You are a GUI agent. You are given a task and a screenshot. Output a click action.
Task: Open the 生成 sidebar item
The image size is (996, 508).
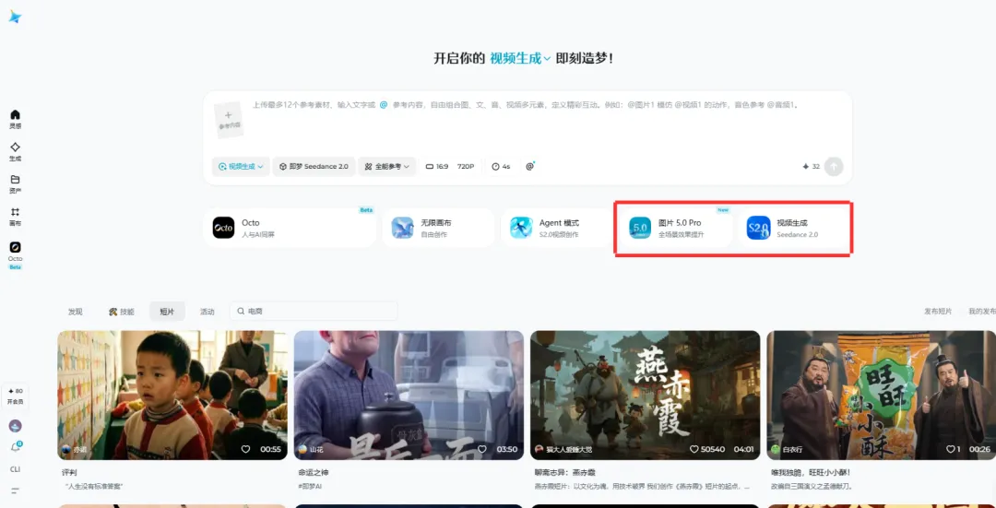[16, 152]
